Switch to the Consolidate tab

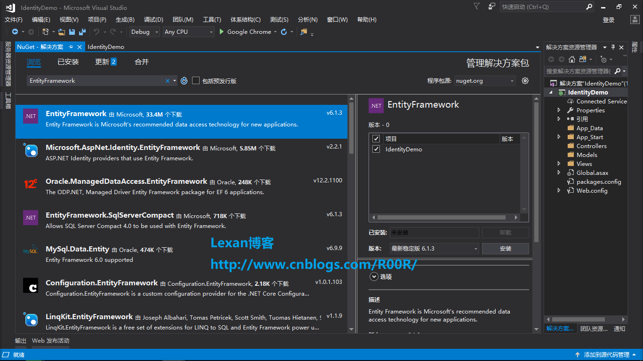(142, 62)
